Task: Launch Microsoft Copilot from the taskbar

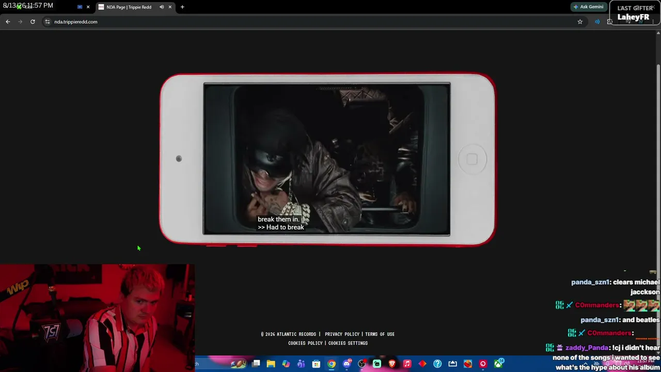Action: [286, 364]
